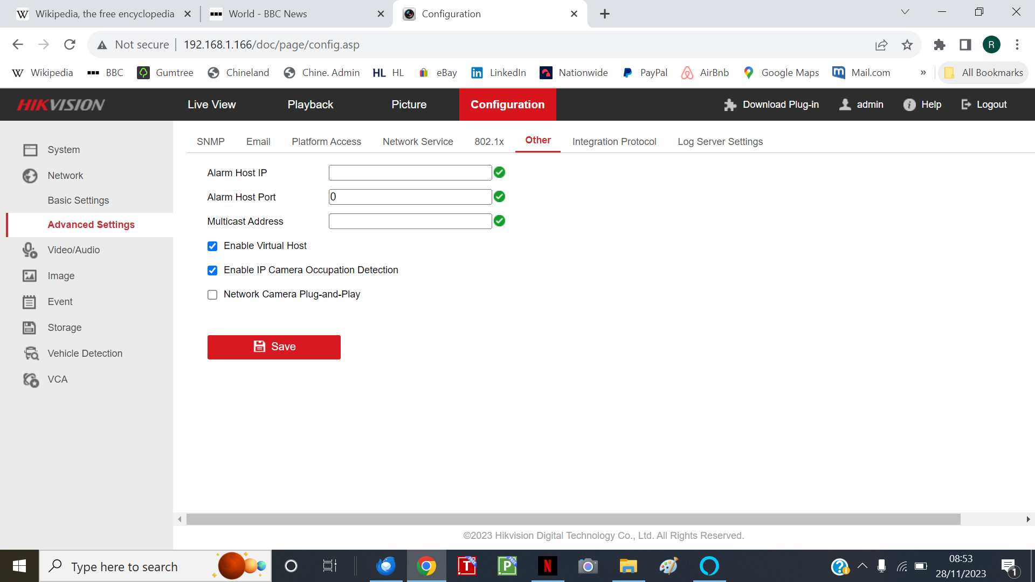1035x582 pixels.
Task: Disable IP Camera Occupation Detection checkbox
Action: 212,271
